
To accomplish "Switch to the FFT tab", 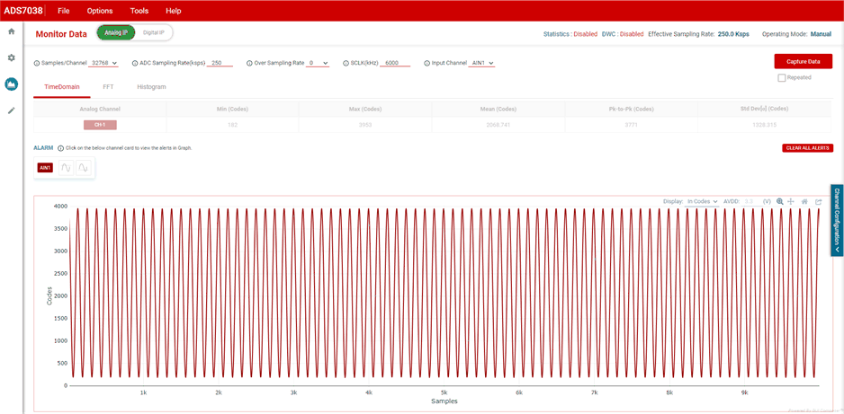I will click(x=108, y=87).
